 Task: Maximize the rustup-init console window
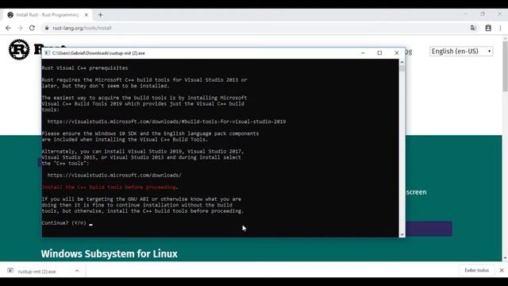pyautogui.click(x=379, y=53)
